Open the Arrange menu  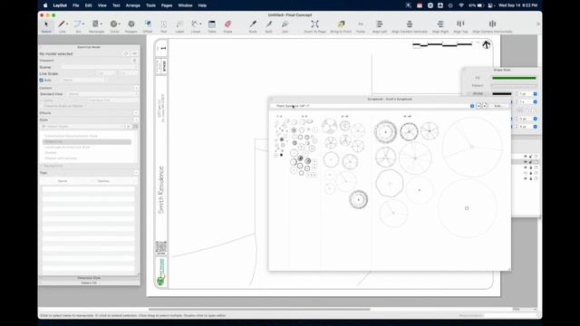click(x=133, y=5)
